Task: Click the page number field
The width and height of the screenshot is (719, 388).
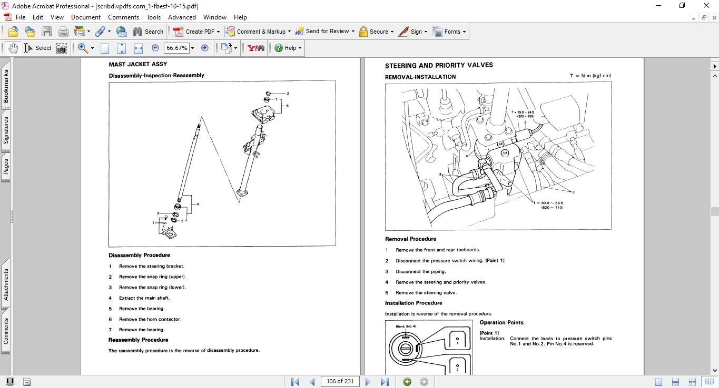Action: click(x=340, y=382)
